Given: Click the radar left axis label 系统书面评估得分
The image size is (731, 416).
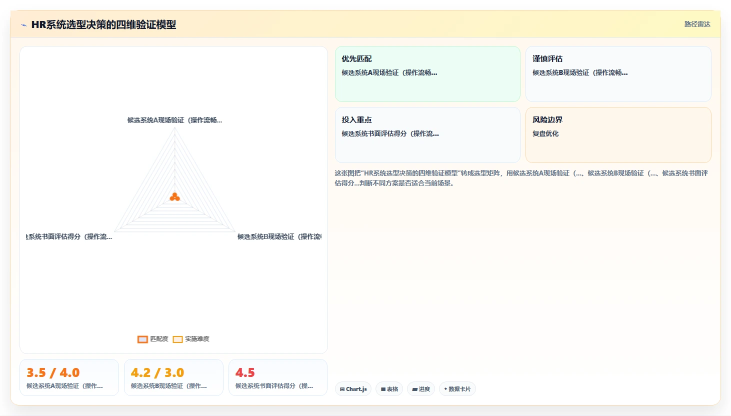Looking at the screenshot, I should (69, 236).
